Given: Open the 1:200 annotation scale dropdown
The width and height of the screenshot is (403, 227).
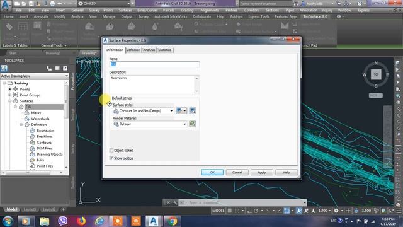Looking at the screenshot, I should [x=324, y=211].
